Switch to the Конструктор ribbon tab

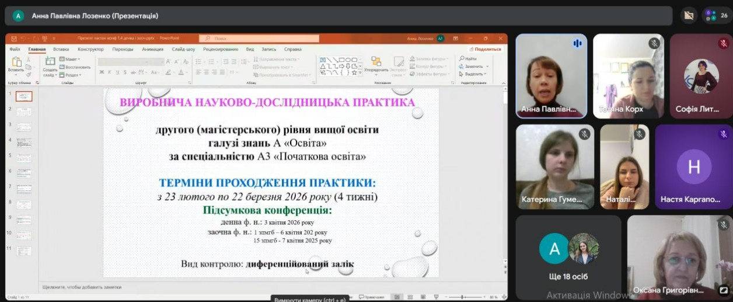(x=90, y=49)
